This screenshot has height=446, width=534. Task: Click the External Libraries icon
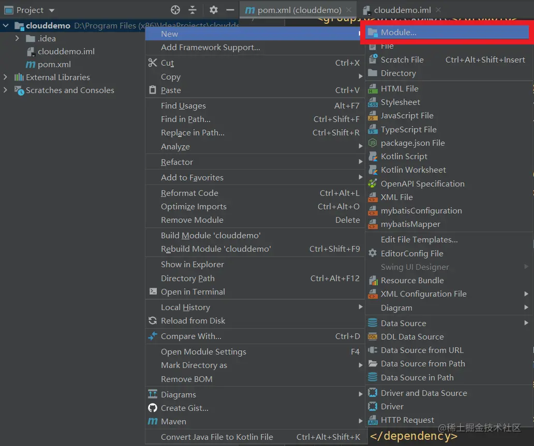[x=19, y=77]
